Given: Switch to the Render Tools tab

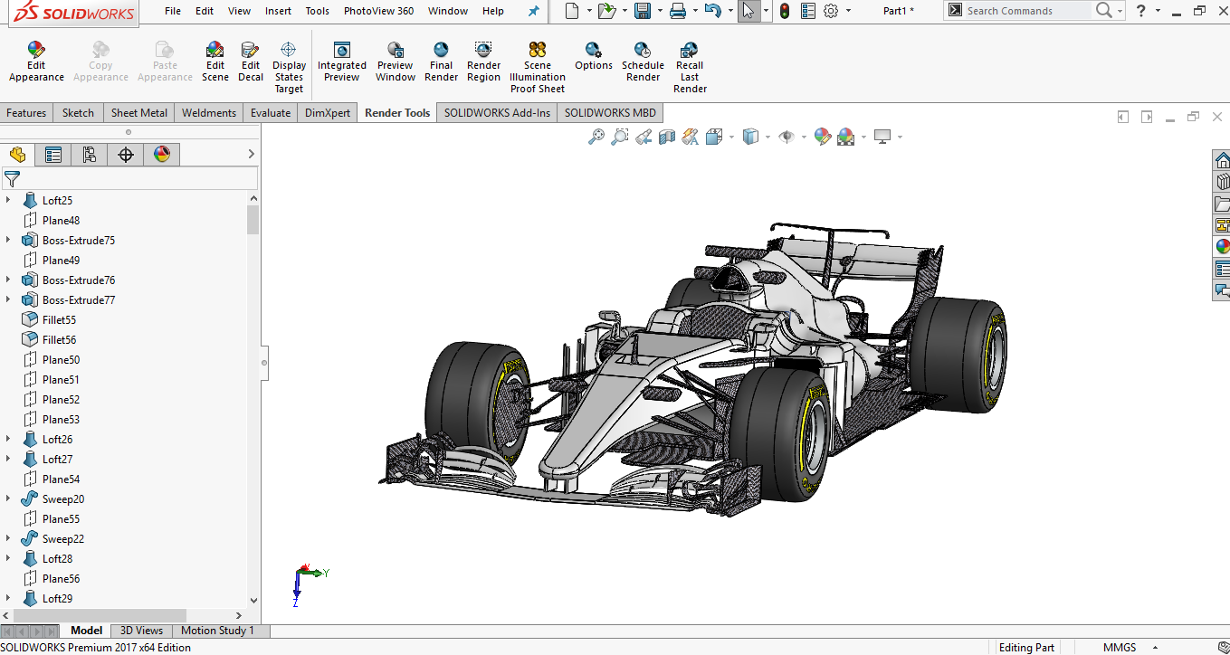Looking at the screenshot, I should pos(396,112).
